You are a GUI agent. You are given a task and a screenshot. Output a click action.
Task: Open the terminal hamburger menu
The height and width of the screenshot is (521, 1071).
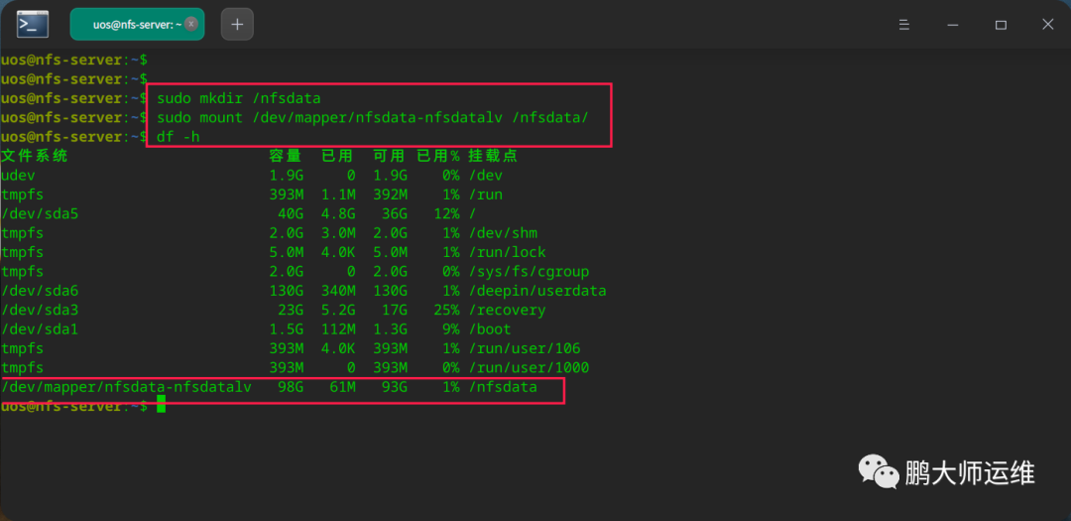[x=903, y=25]
